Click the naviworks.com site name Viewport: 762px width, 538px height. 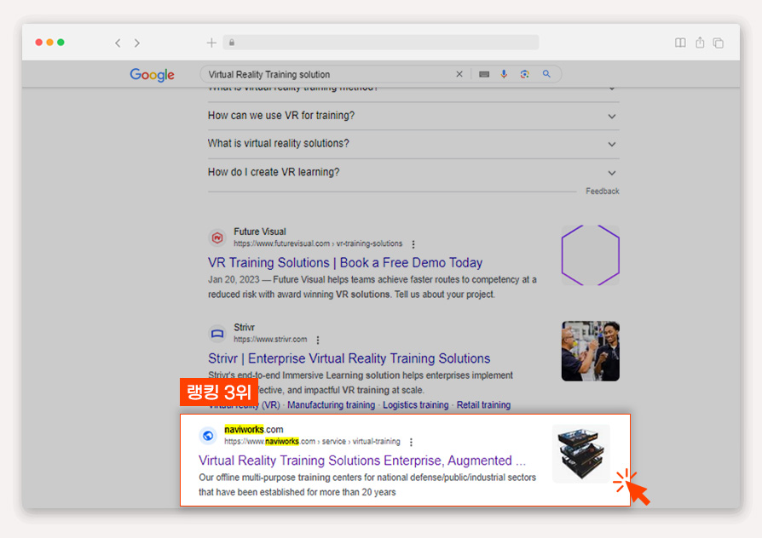254,429
